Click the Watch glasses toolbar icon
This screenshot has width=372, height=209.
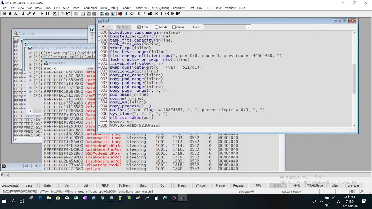pos(102,14)
